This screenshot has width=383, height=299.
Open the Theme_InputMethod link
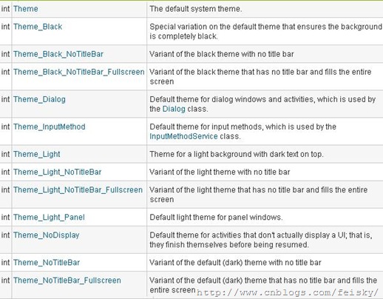pyautogui.click(x=50, y=127)
